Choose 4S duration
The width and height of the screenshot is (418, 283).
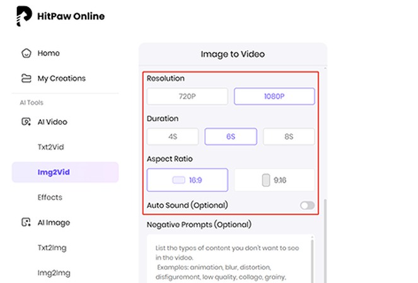coord(173,137)
